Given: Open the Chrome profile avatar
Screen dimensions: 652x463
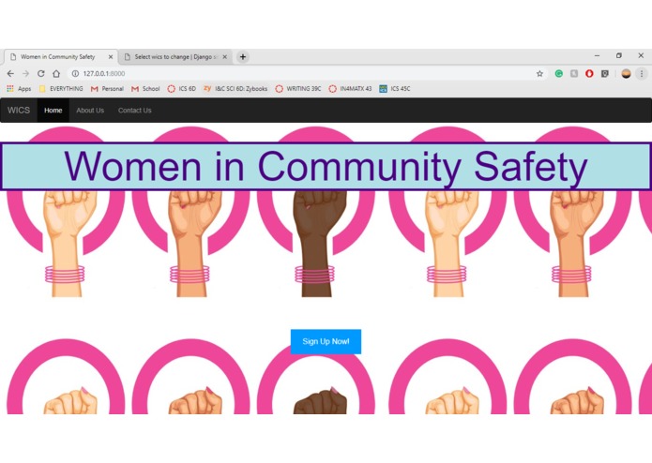Looking at the screenshot, I should [x=627, y=73].
